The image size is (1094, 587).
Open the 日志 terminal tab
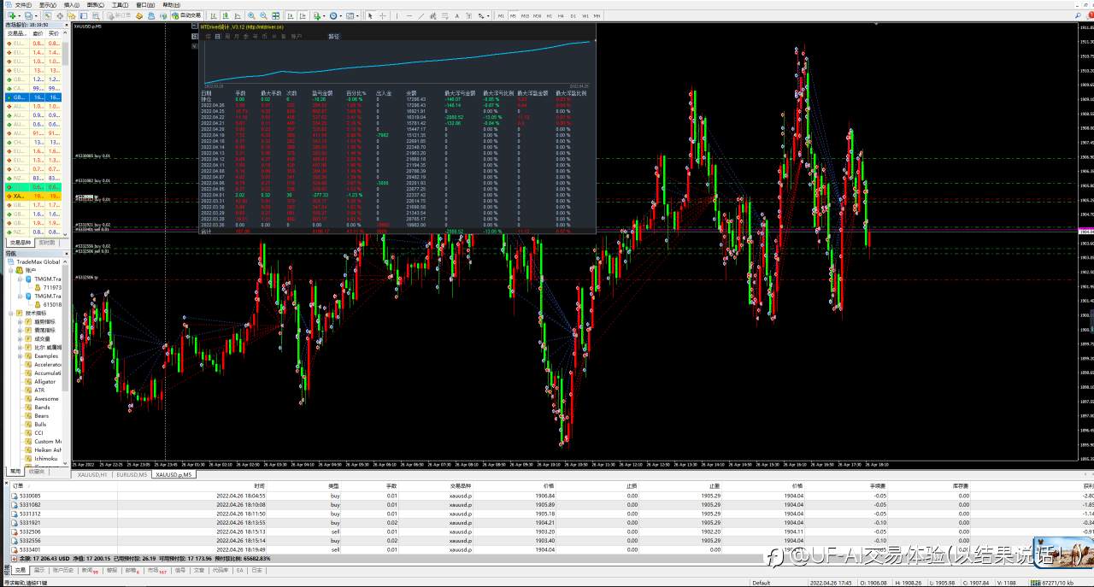pyautogui.click(x=256, y=569)
